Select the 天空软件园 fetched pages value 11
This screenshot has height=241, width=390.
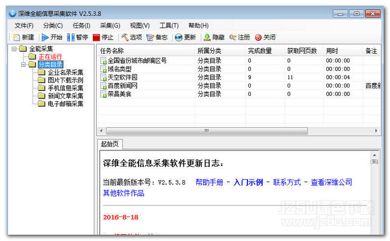(290, 77)
